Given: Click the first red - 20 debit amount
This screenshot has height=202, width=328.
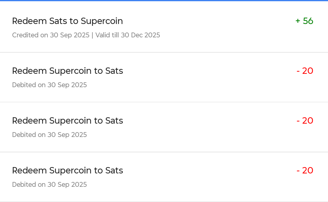Looking at the screenshot, I should [305, 71].
